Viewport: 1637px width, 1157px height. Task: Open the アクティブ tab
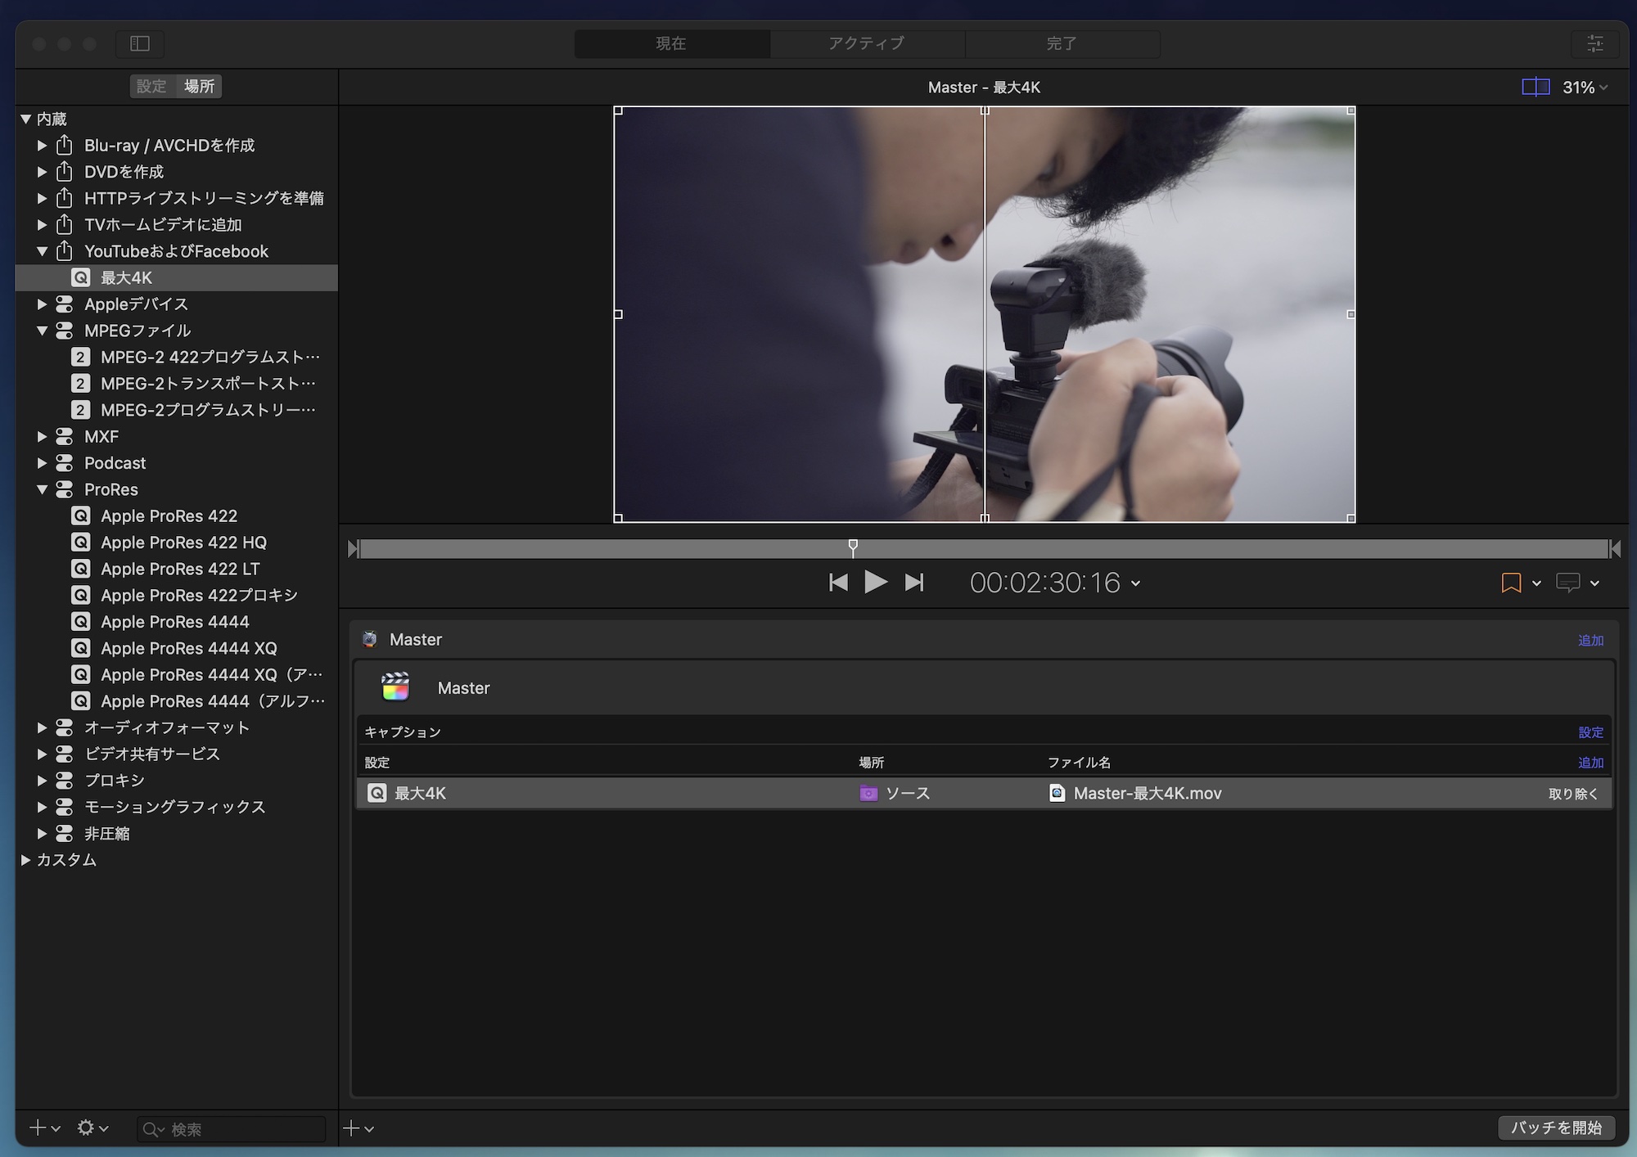point(866,43)
